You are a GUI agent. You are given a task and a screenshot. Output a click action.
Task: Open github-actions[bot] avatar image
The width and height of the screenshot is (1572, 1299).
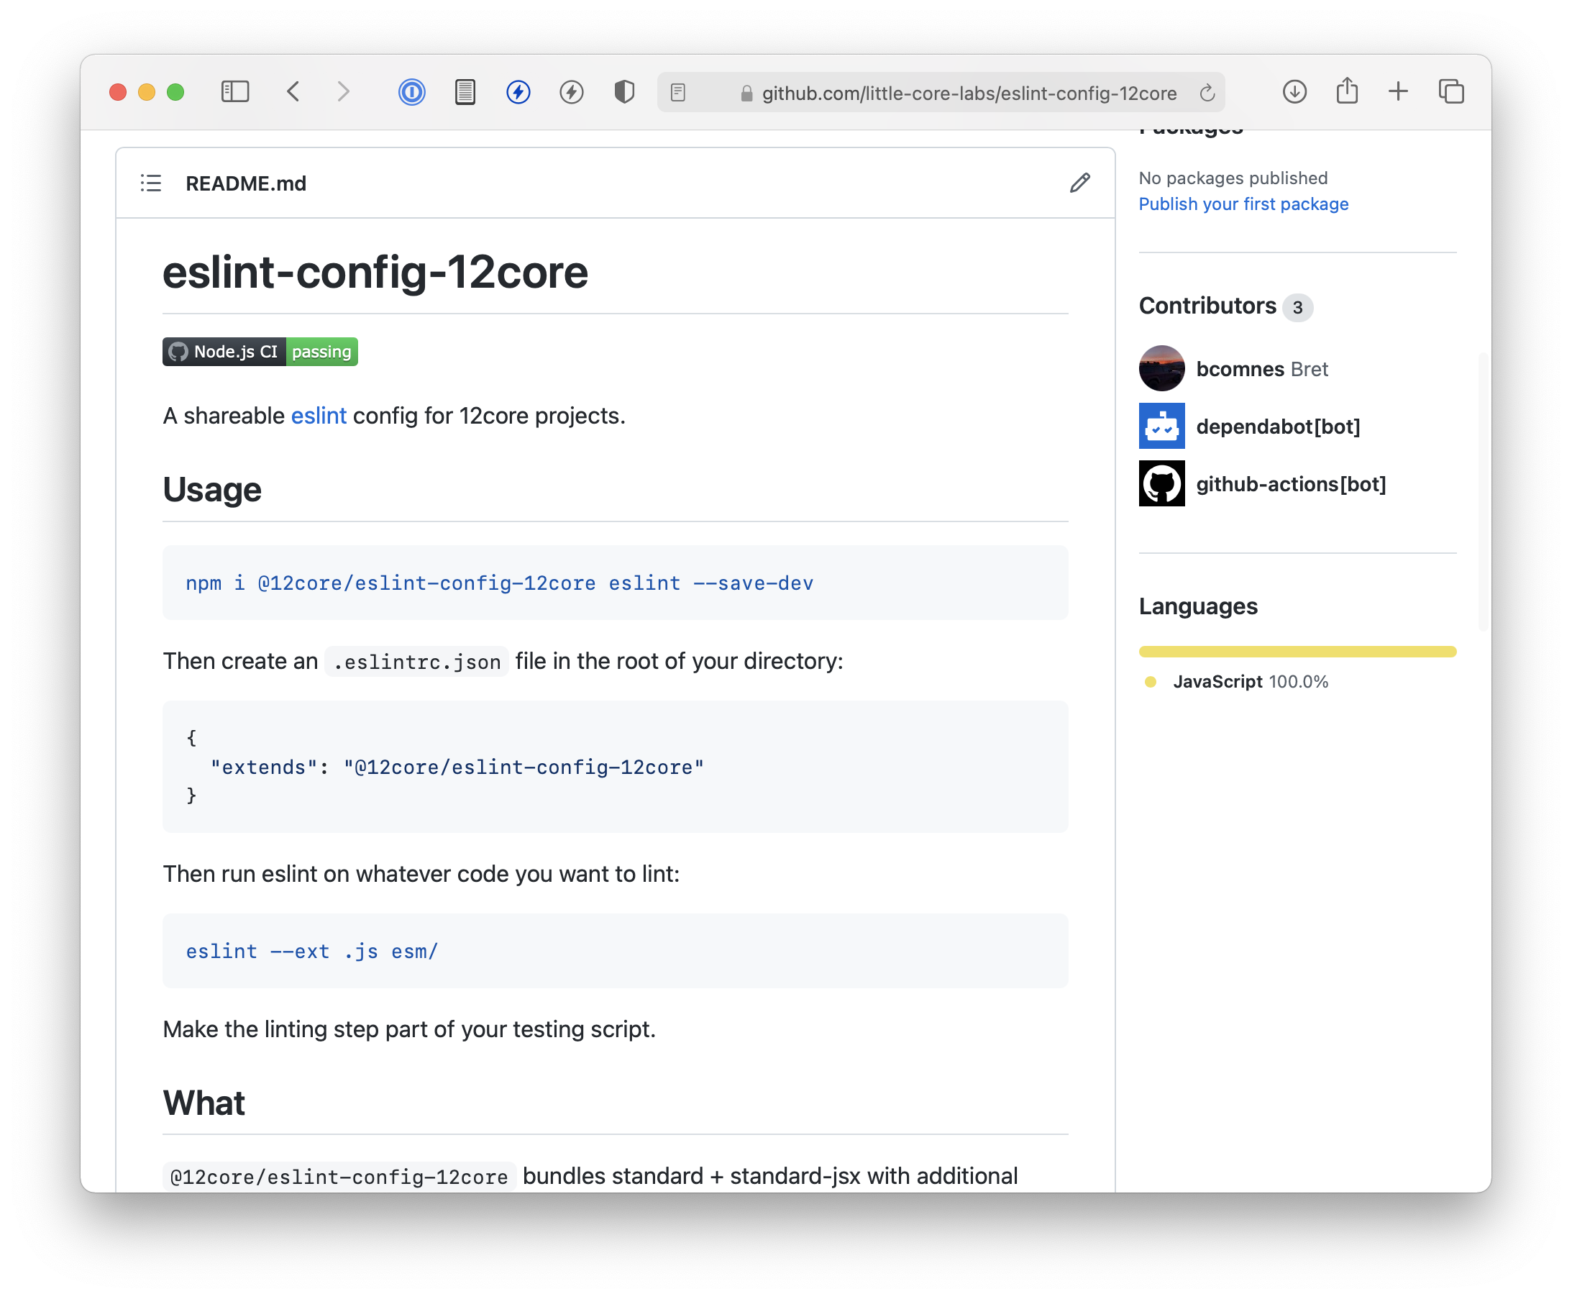pyautogui.click(x=1161, y=483)
